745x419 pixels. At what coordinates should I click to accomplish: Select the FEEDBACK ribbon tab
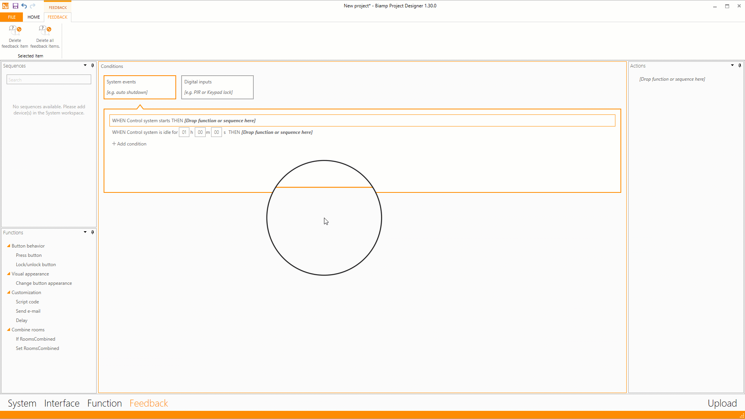tap(57, 17)
